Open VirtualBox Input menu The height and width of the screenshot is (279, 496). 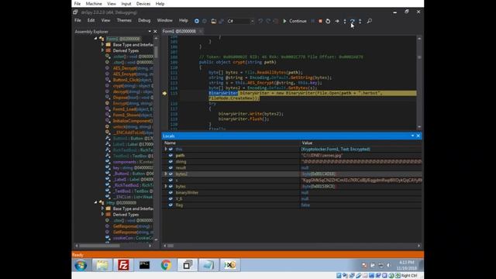coord(126,4)
